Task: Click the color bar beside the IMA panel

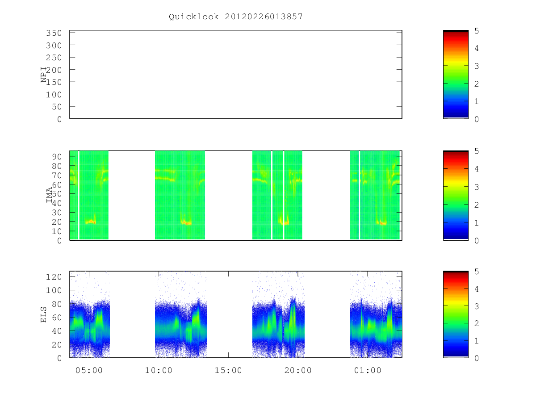Action: (456, 195)
